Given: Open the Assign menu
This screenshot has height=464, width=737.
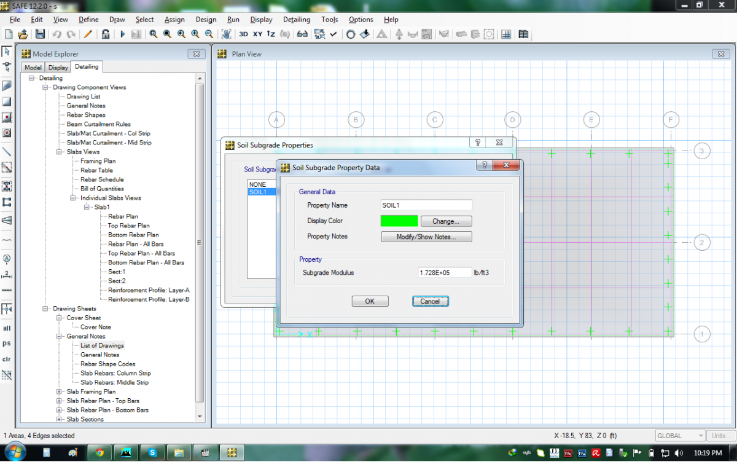Looking at the screenshot, I should (x=174, y=20).
